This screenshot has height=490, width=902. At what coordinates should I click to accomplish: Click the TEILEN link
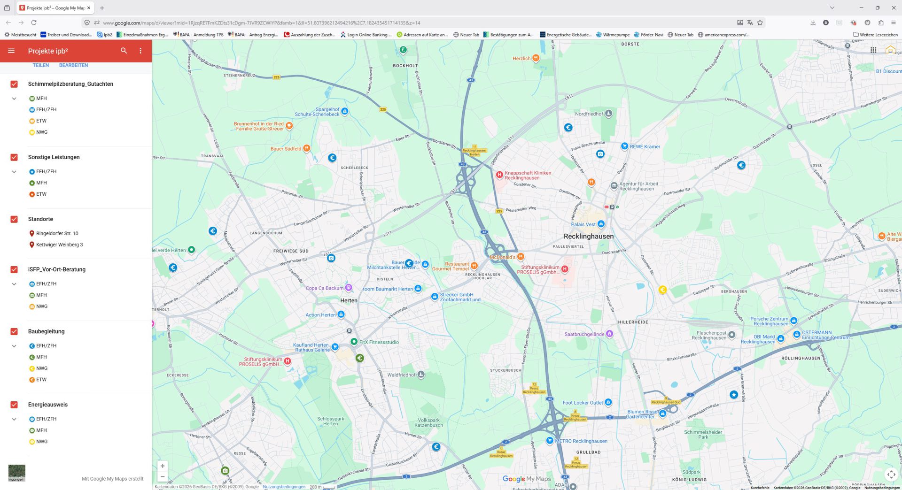(x=41, y=65)
